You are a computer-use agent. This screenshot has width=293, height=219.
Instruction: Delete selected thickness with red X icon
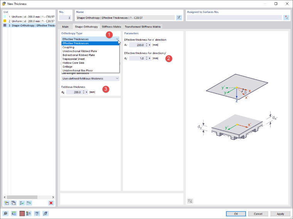(x=51, y=203)
